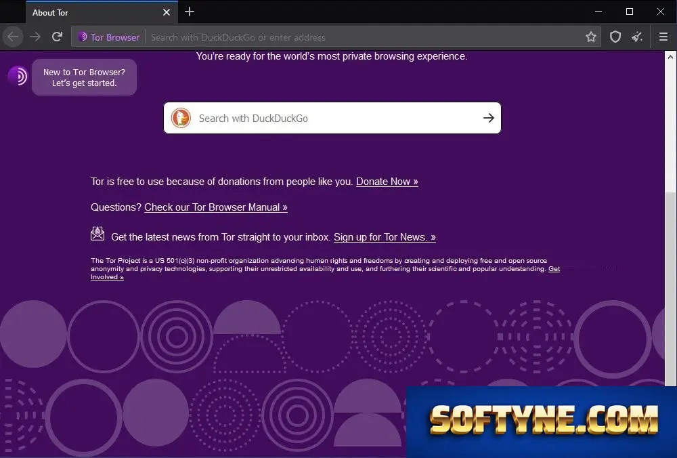Viewport: 677px width, 458px height.
Task: Click the back navigation arrow
Action: tap(13, 37)
